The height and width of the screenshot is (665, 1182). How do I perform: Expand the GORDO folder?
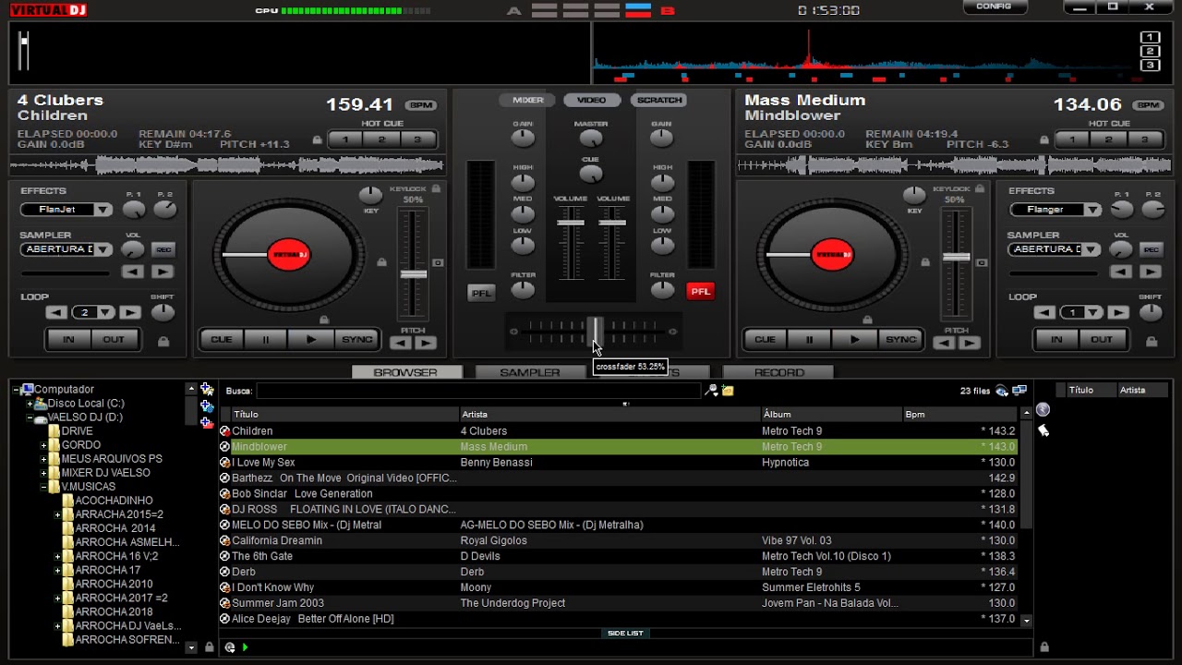(x=43, y=445)
